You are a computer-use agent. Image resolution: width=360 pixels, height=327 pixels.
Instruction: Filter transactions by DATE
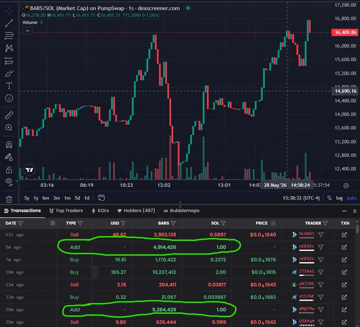coord(20,223)
